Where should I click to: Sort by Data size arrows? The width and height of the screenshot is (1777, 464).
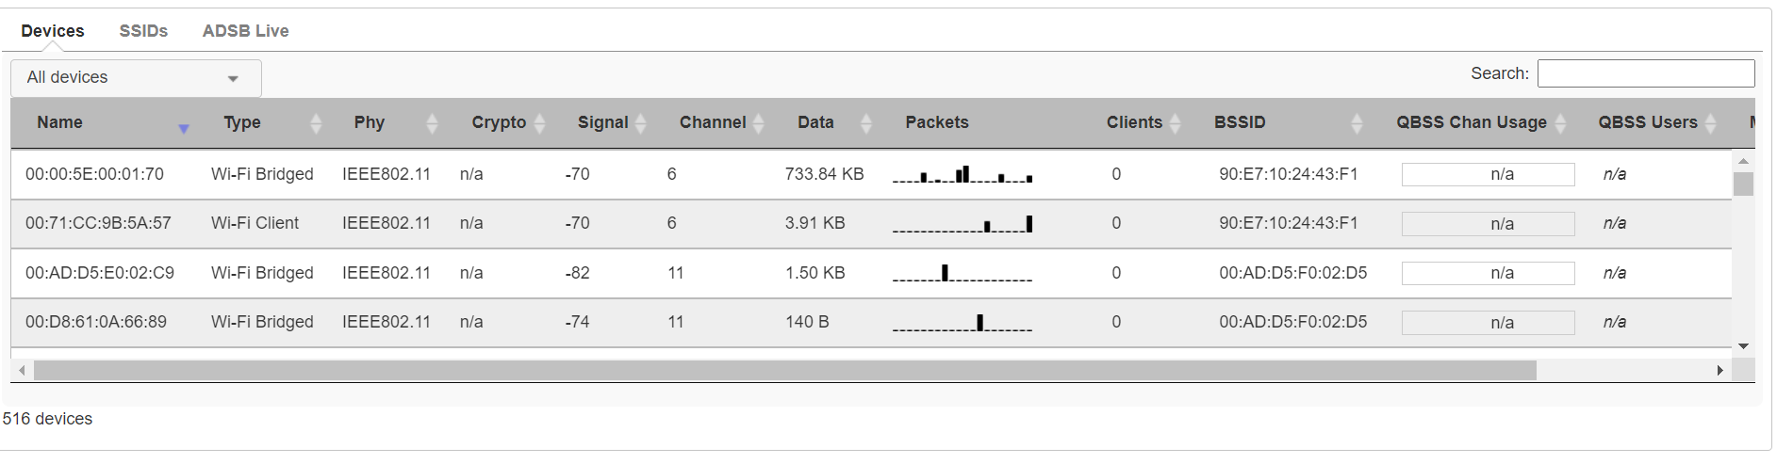866,123
